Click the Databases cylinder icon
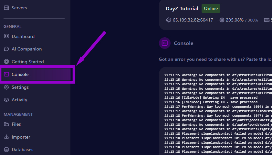The width and height of the screenshot is (272, 155). click(x=6, y=150)
